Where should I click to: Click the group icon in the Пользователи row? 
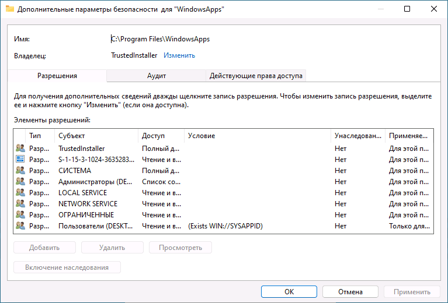point(20,226)
